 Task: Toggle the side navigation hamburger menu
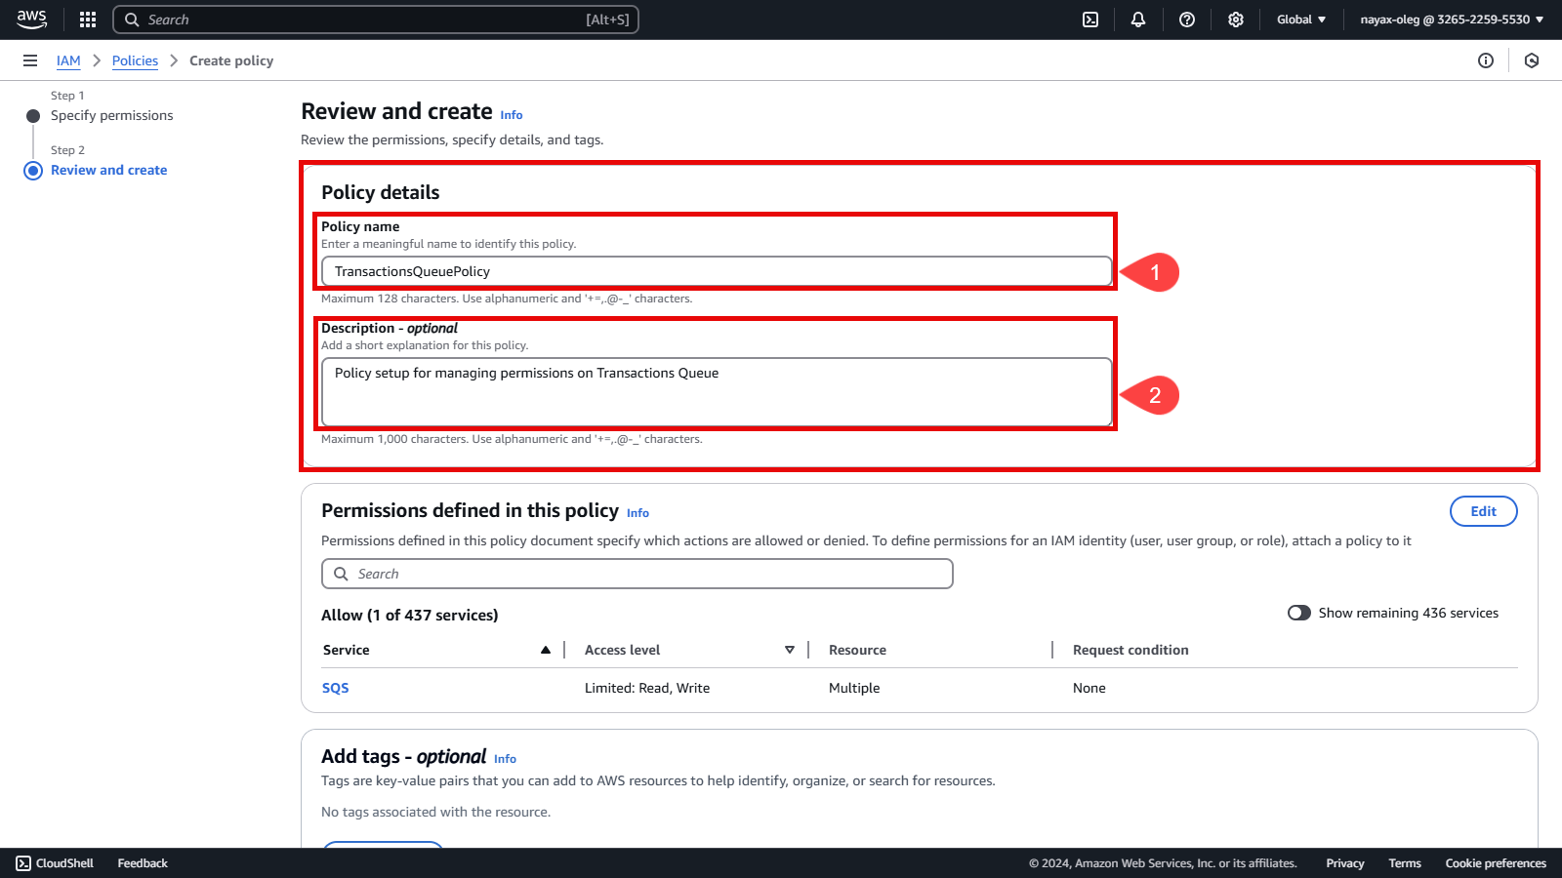click(30, 60)
